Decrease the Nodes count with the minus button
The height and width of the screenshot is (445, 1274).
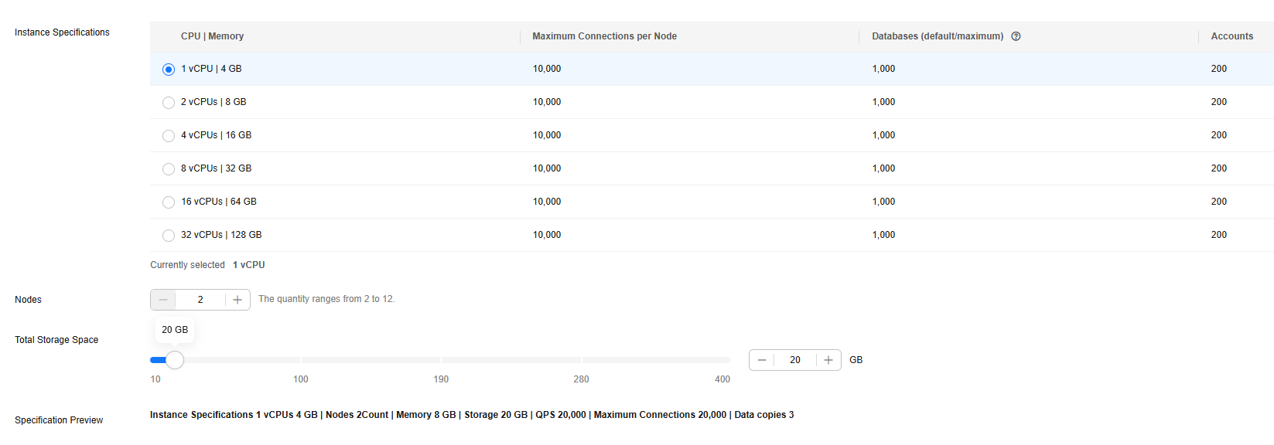(x=163, y=300)
